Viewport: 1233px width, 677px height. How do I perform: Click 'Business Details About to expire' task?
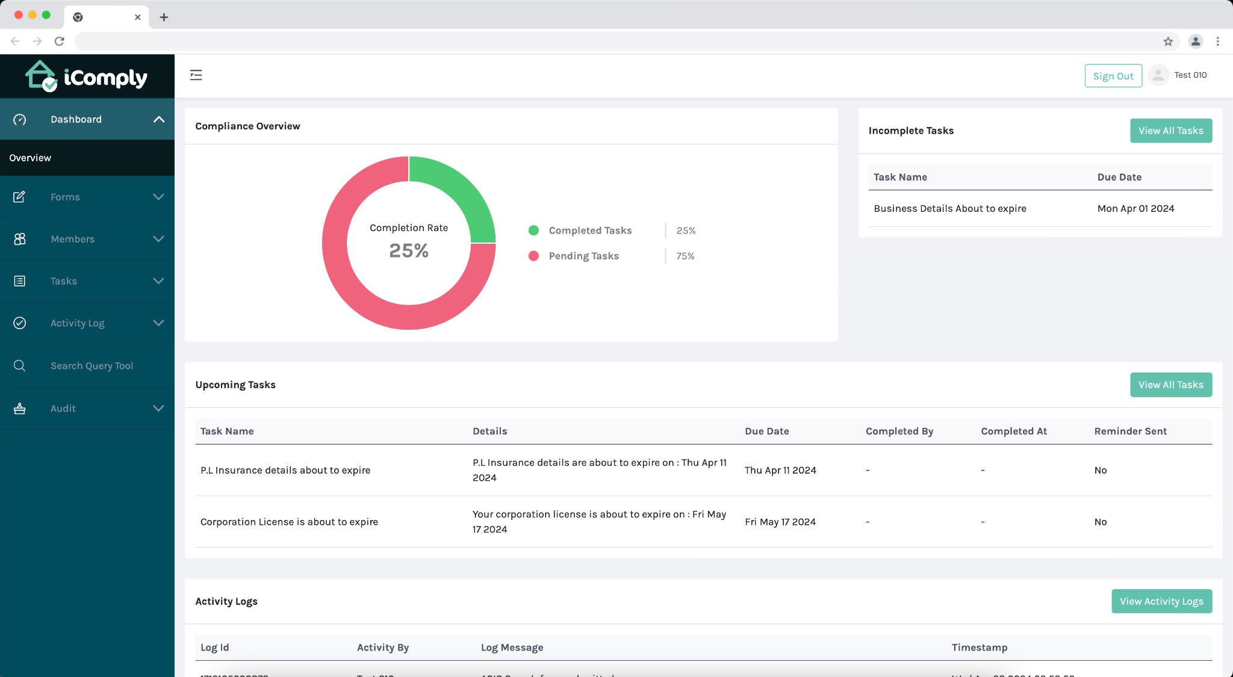click(x=950, y=208)
